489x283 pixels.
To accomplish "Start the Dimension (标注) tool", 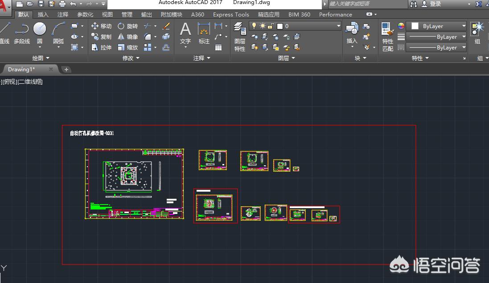I will (x=204, y=33).
